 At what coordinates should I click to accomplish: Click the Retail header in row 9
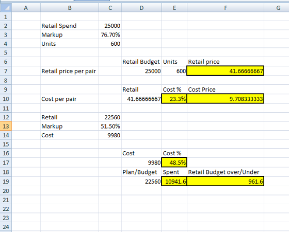tap(141, 90)
